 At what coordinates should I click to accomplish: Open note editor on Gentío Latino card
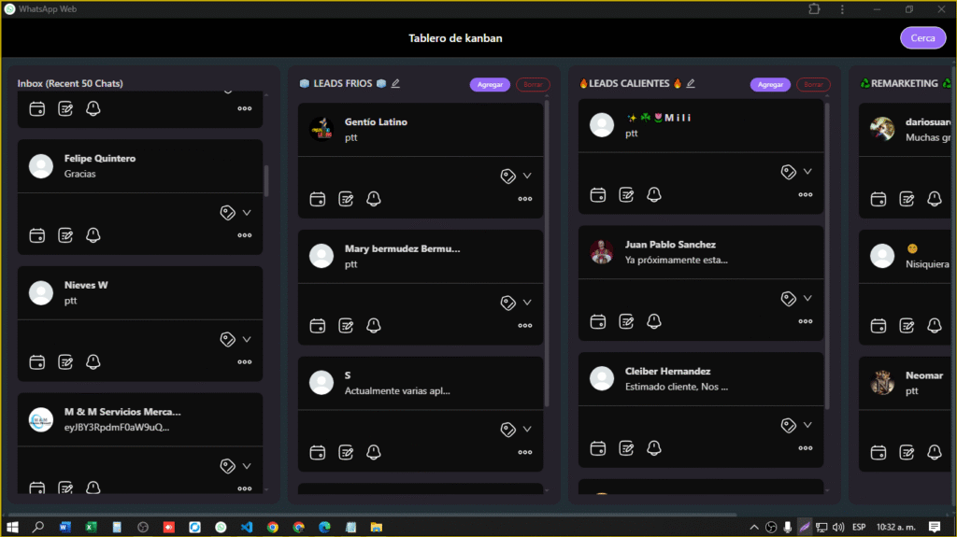point(346,199)
